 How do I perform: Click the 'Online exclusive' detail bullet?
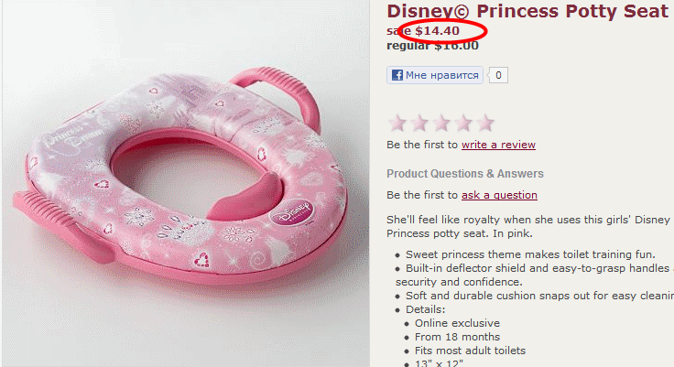click(x=457, y=323)
